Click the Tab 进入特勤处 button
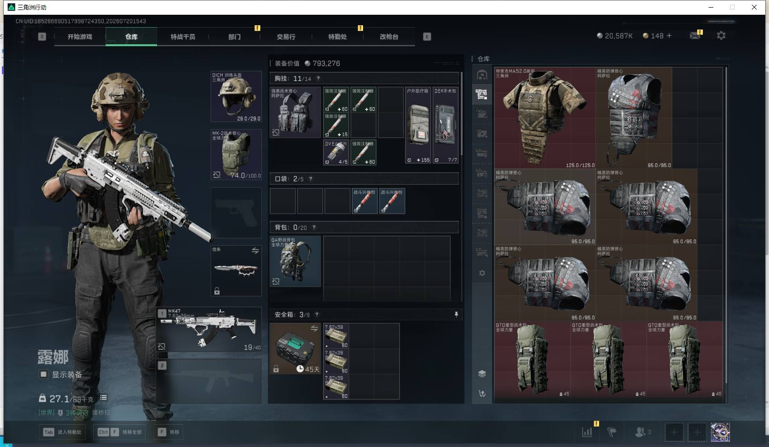The height and width of the screenshot is (447, 769). click(x=62, y=432)
